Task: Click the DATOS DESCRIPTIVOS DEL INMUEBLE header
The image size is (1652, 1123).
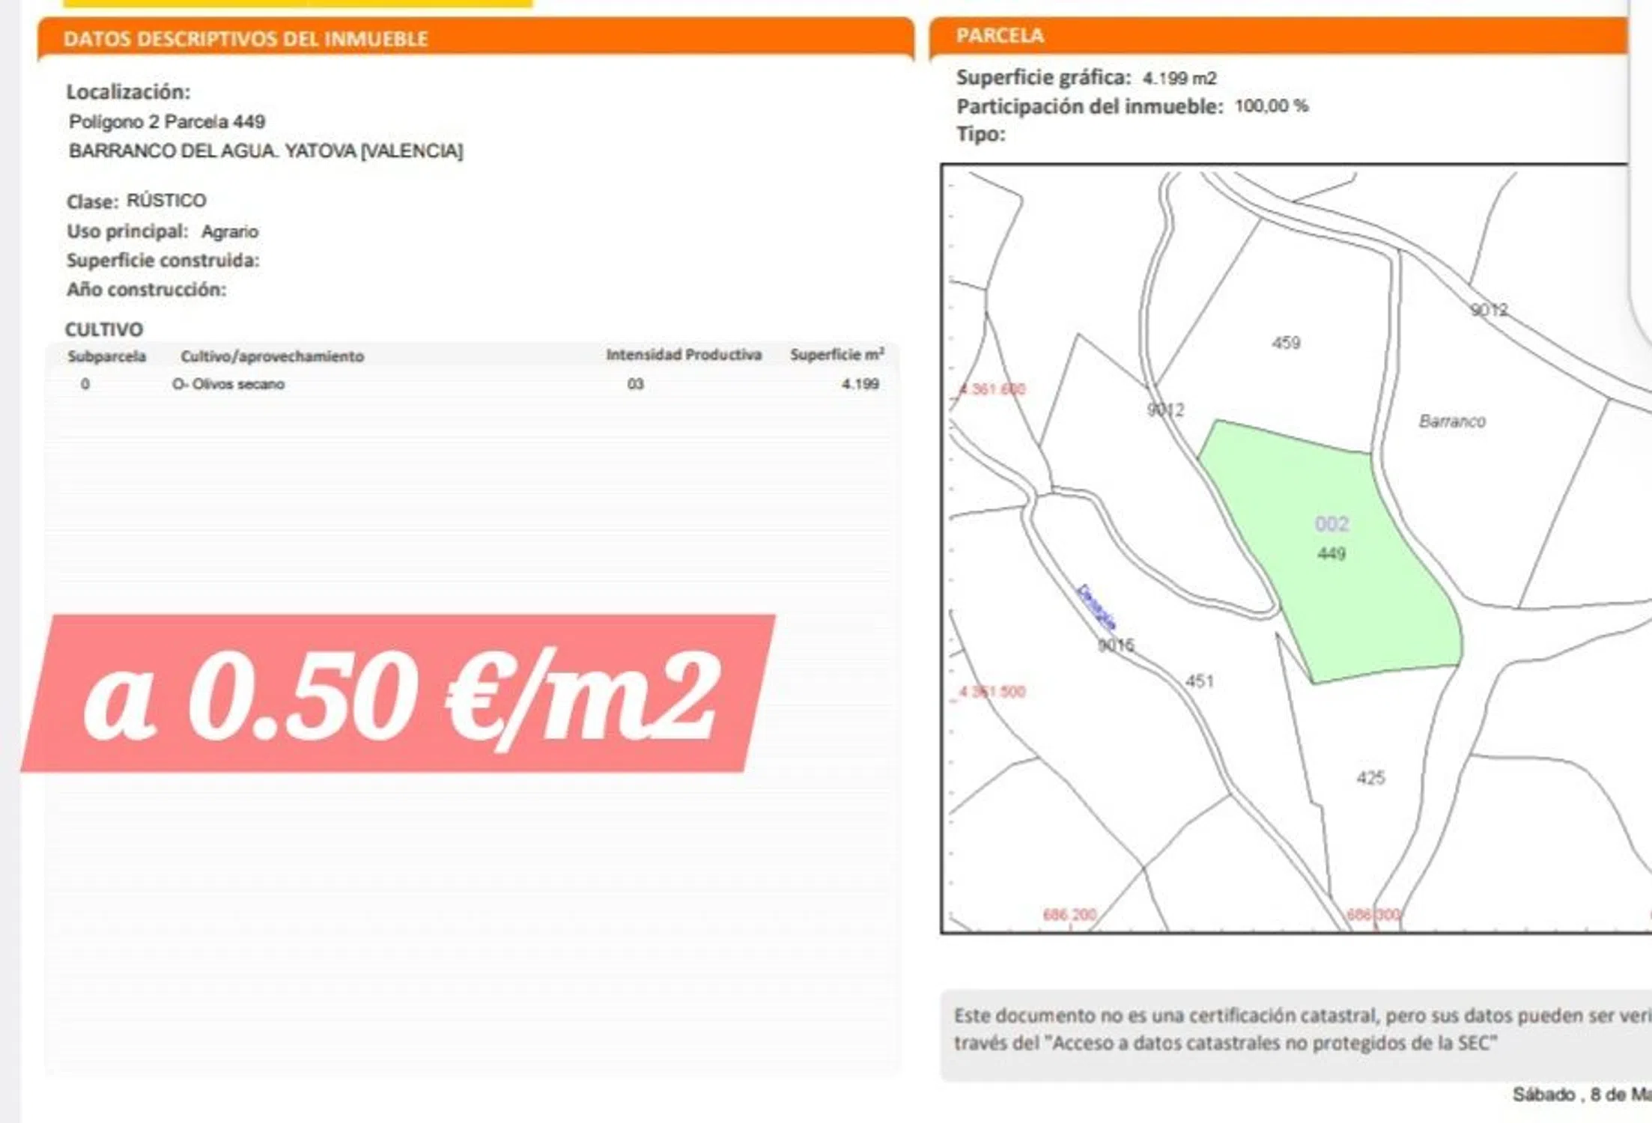Action: tap(246, 39)
